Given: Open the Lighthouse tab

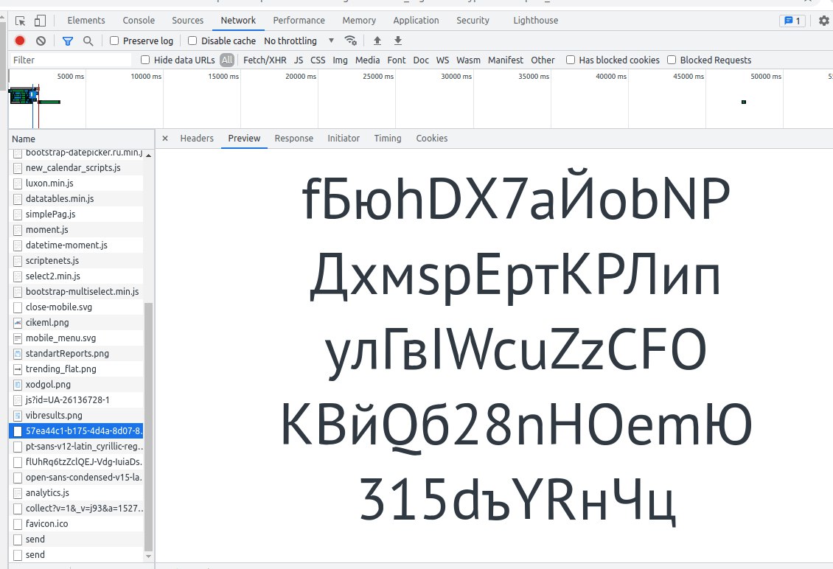Looking at the screenshot, I should click(x=535, y=20).
